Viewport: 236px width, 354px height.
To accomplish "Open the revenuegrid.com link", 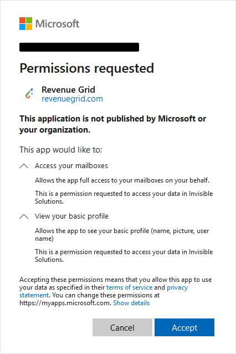I will click(72, 99).
